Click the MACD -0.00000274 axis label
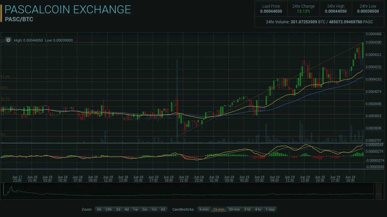 tap(375, 160)
